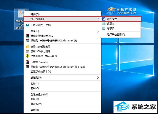Expand the 打开方式(H) submenu arrow

[x=98, y=19]
